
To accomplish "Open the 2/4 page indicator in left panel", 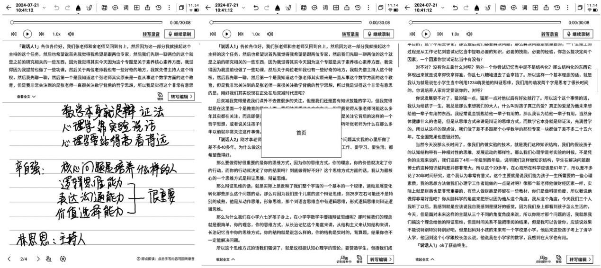I will tap(24, 259).
